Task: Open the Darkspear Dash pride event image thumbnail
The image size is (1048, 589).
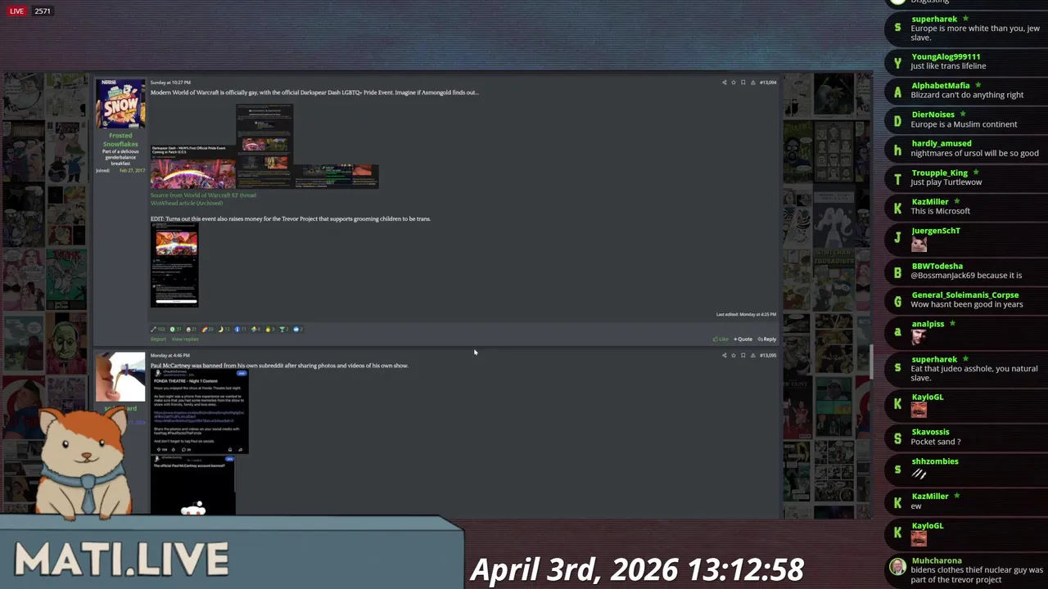Action: coord(193,167)
